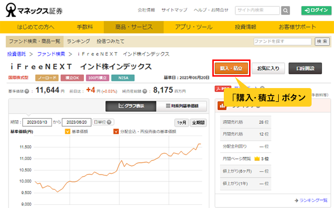Open the 手数料 menu
334x208 pixels.
(85, 27)
